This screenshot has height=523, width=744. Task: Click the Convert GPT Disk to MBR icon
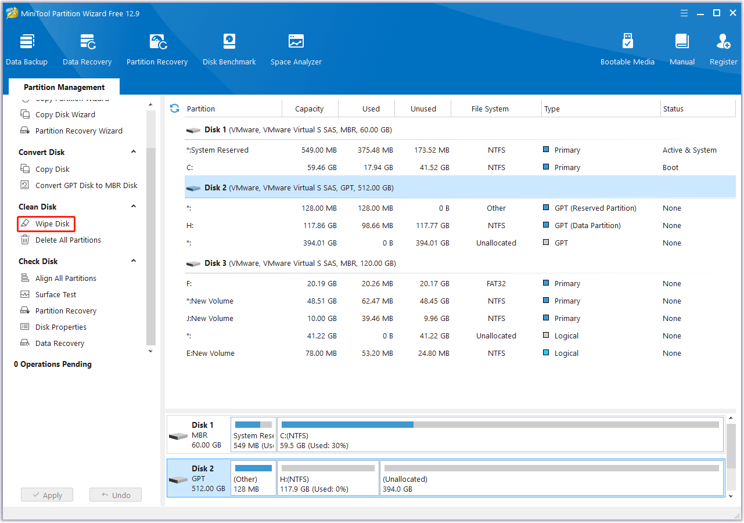[25, 185]
